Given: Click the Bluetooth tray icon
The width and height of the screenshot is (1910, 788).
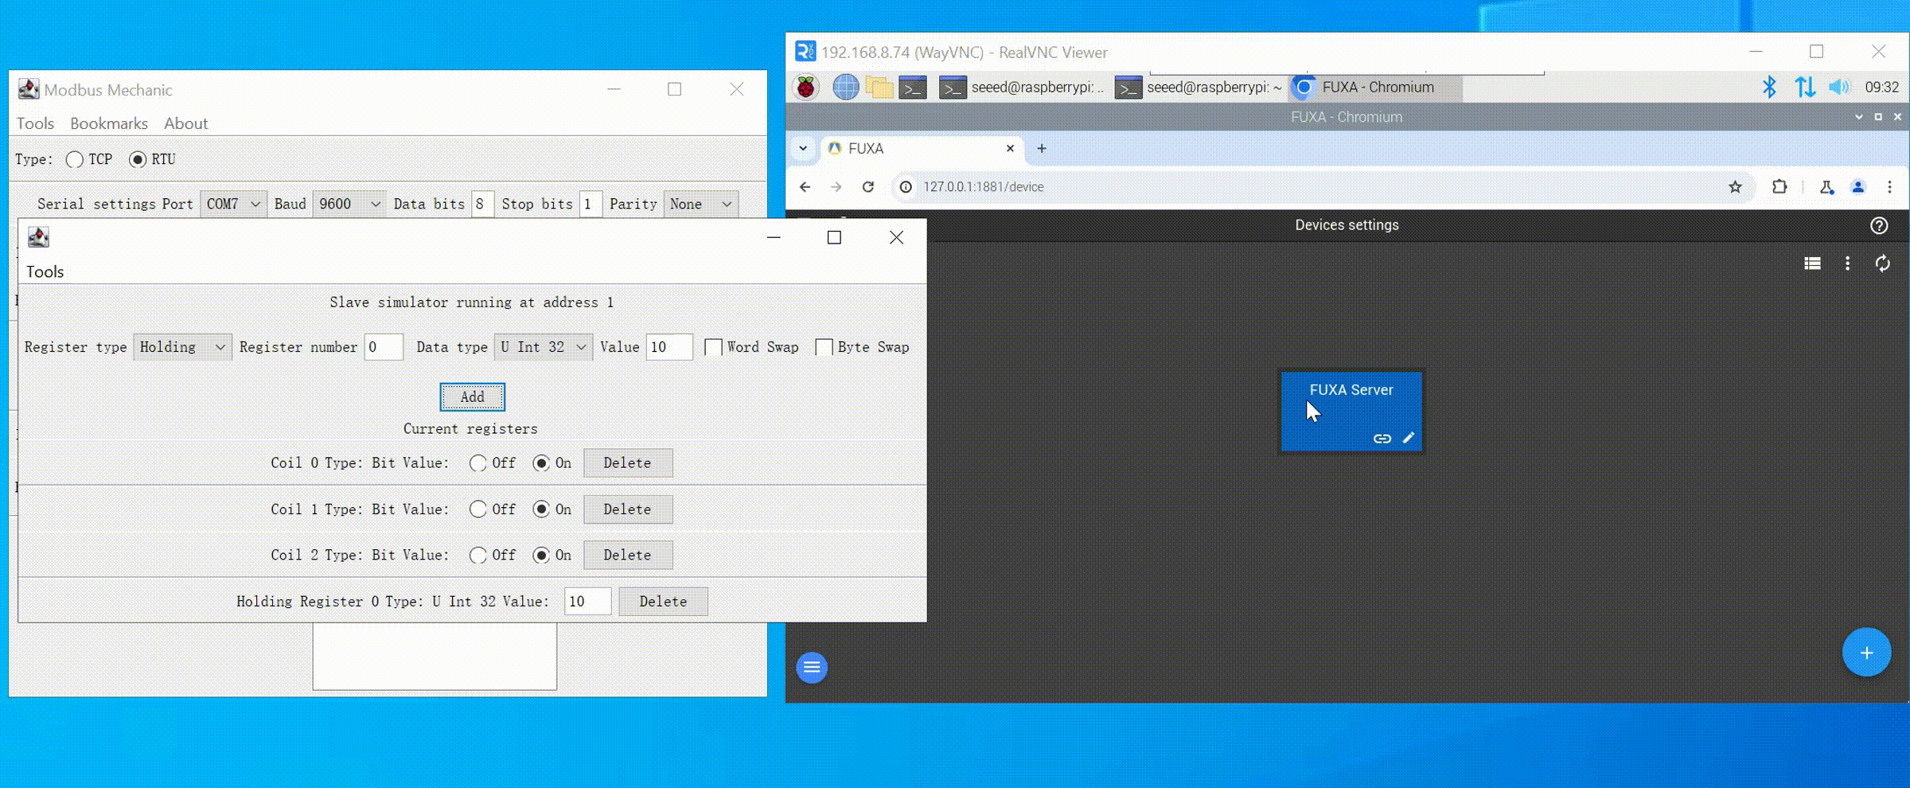Looking at the screenshot, I should pyautogui.click(x=1769, y=88).
